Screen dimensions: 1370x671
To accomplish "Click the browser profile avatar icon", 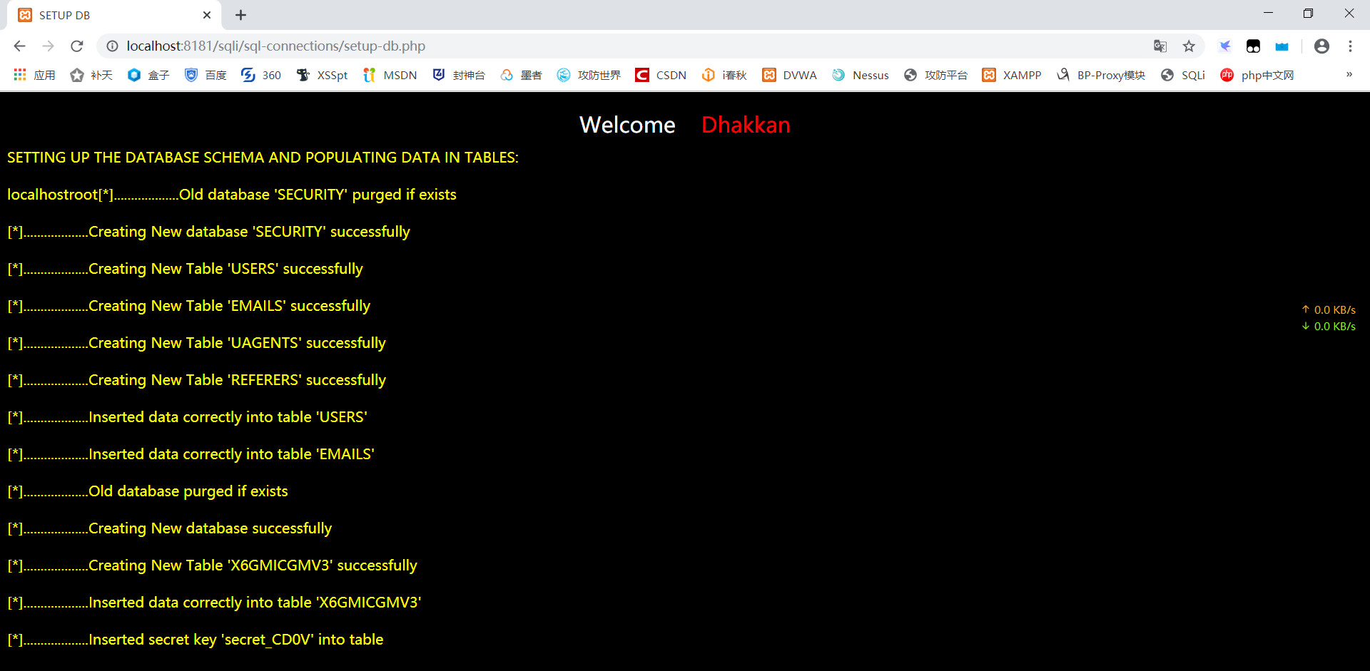I will pyautogui.click(x=1321, y=46).
